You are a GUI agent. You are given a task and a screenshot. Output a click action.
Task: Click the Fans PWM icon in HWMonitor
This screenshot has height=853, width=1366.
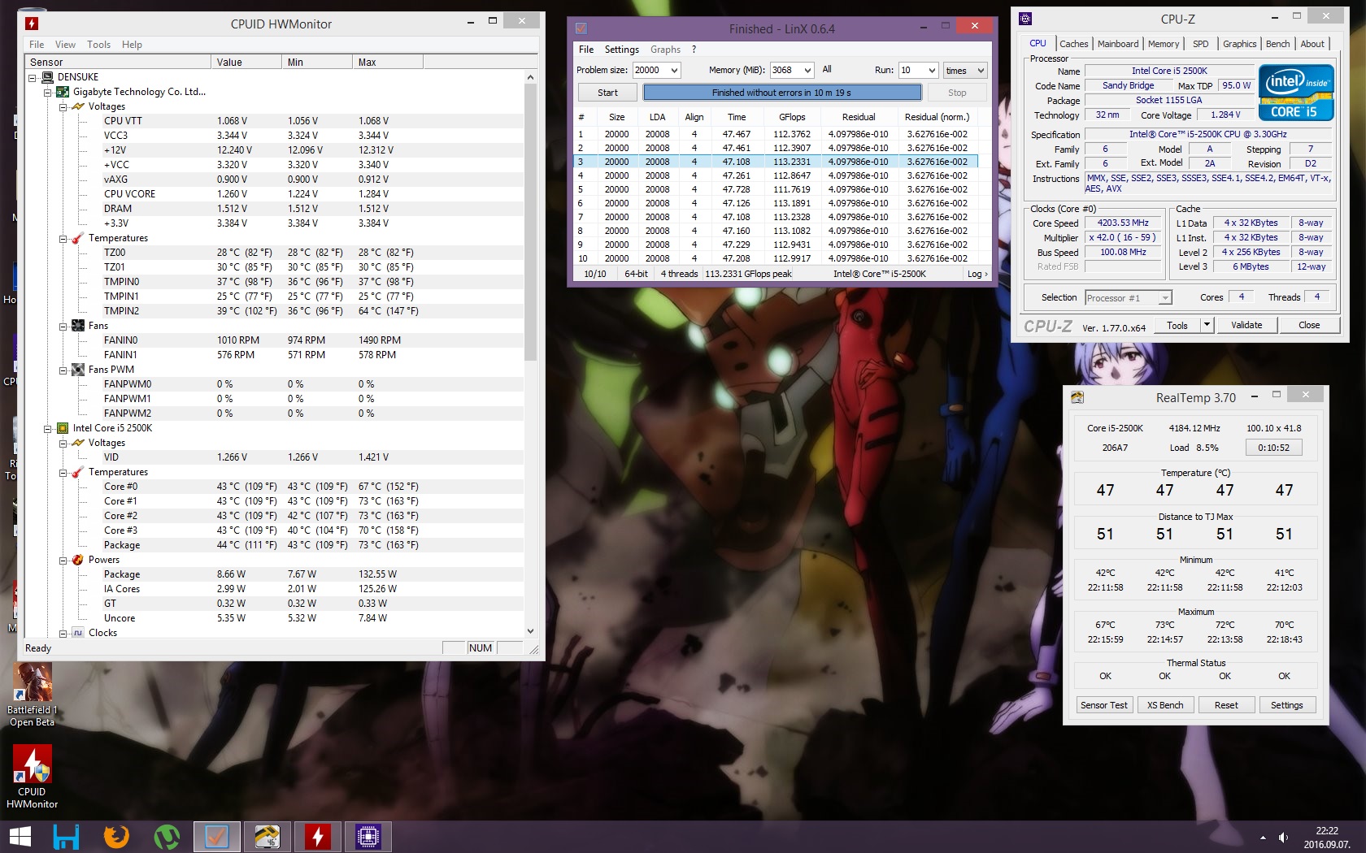point(78,370)
